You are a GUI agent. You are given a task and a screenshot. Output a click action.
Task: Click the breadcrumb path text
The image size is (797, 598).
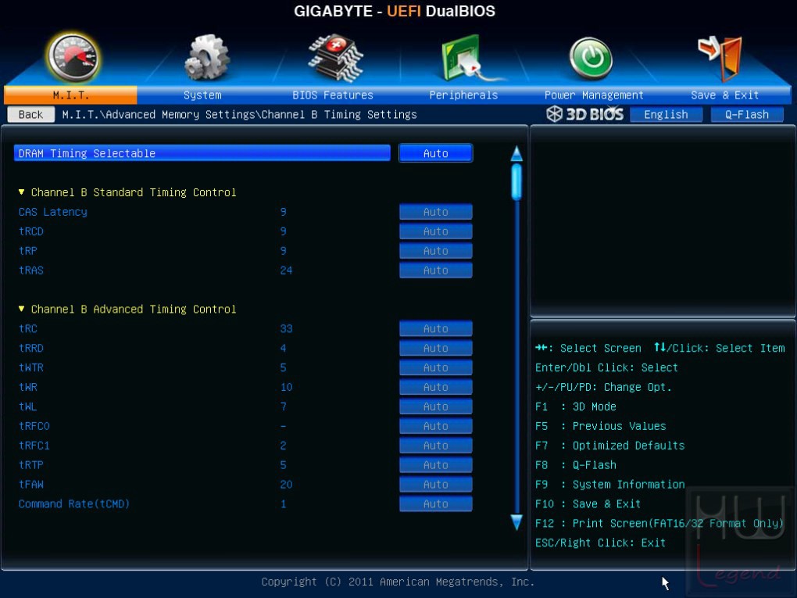tap(239, 114)
